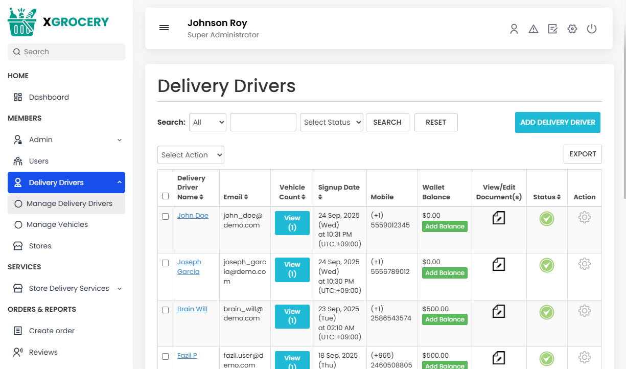This screenshot has width=626, height=369.
Task: Toggle the select-all checkbox in the table header
Action: pyautogui.click(x=165, y=196)
